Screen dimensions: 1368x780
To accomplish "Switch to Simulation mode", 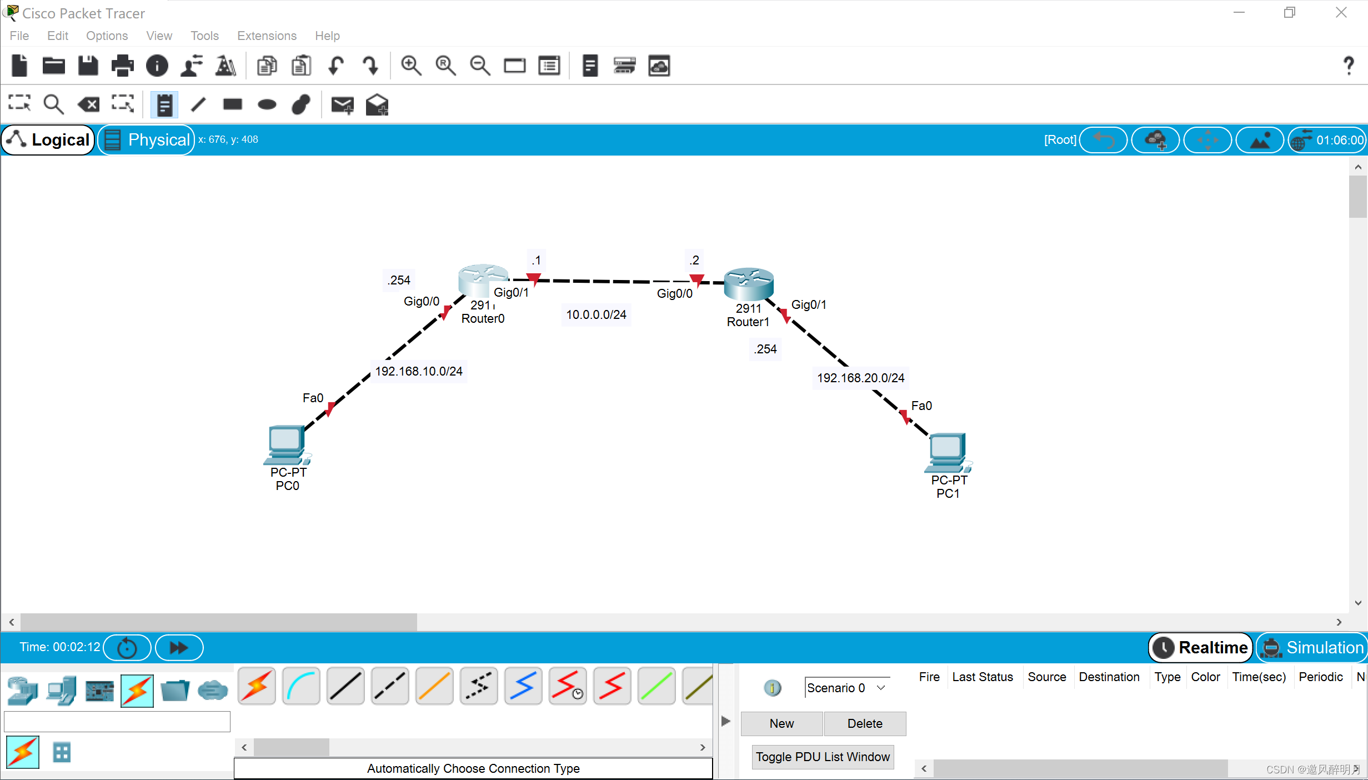I will (1312, 647).
